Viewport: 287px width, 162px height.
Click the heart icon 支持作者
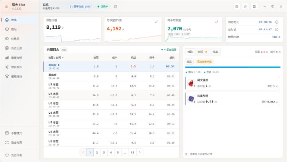(x=7, y=155)
